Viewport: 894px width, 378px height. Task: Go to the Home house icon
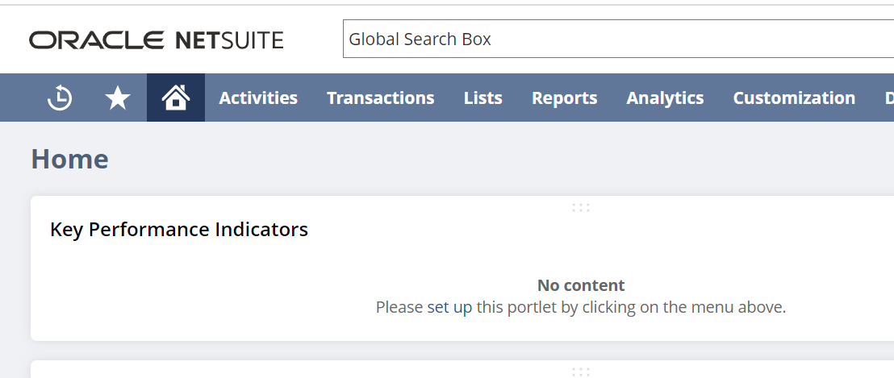pyautogui.click(x=176, y=98)
